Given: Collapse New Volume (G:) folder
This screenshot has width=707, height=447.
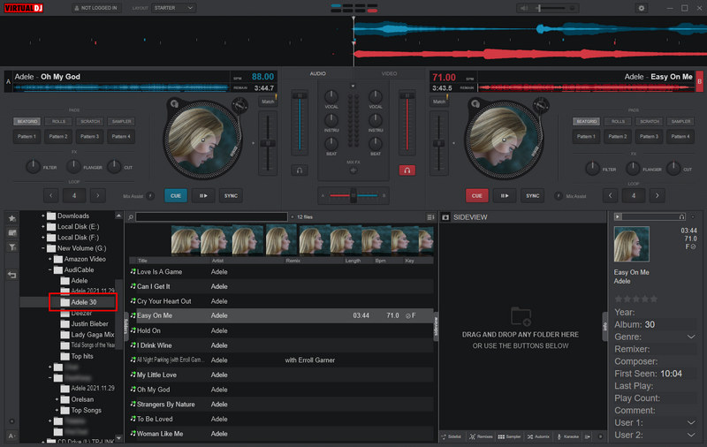Looking at the screenshot, I should pos(43,248).
